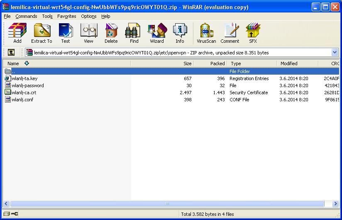Viewport: 342px width, 220px height.
Task: Select the wlanlj-ca.crt certificate file
Action: click(24, 93)
